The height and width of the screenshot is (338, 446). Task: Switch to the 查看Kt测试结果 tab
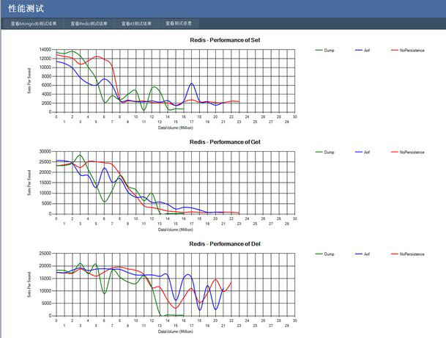click(137, 23)
